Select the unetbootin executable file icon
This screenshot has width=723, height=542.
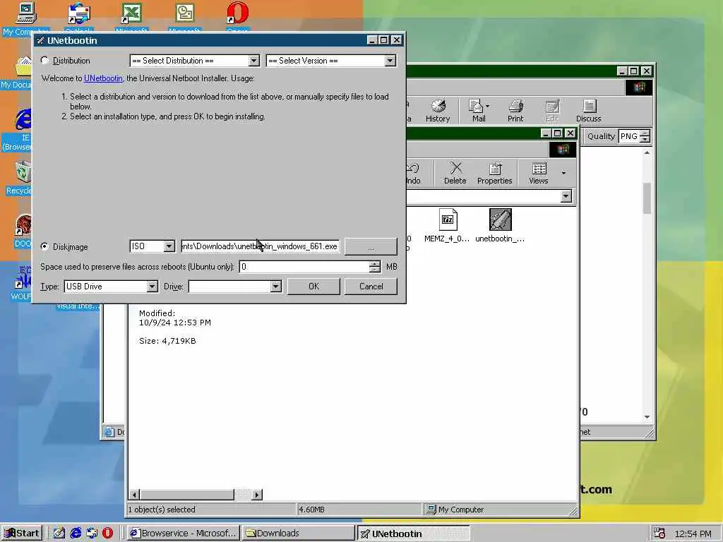(x=501, y=225)
